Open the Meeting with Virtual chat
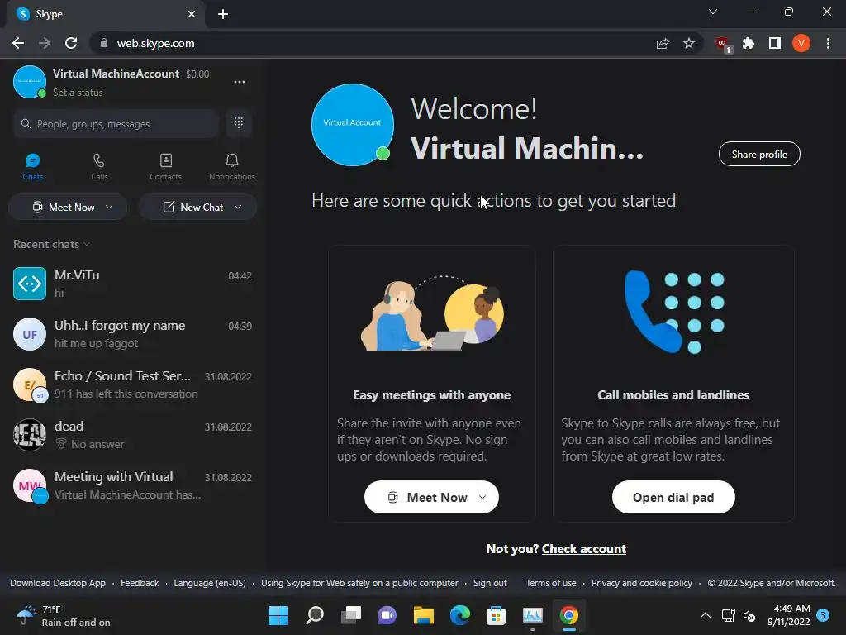 coord(132,485)
